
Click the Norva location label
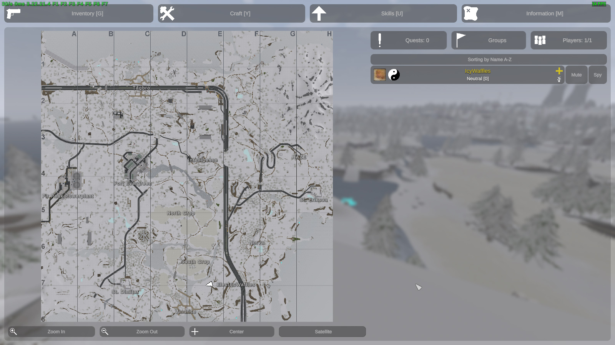click(x=257, y=243)
